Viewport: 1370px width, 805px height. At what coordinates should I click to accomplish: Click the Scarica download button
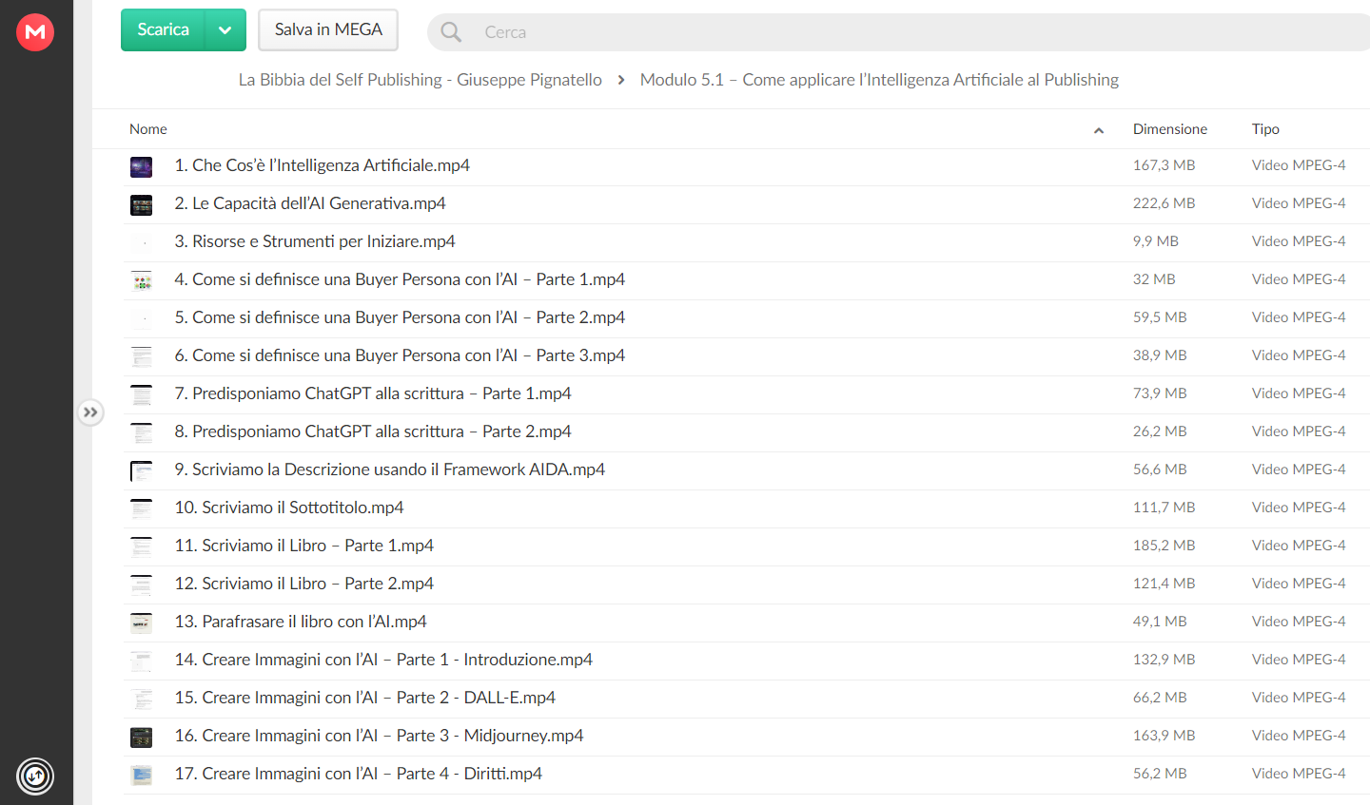163,30
